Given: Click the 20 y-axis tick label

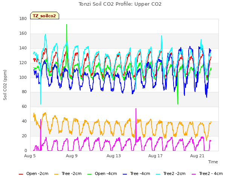Looking at the screenshot, I should point(24,136).
